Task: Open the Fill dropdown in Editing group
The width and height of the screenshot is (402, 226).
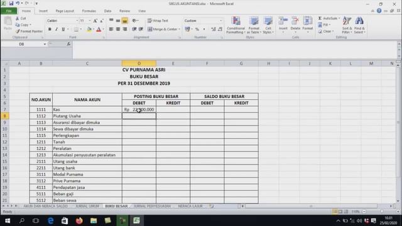Action: 324,25
